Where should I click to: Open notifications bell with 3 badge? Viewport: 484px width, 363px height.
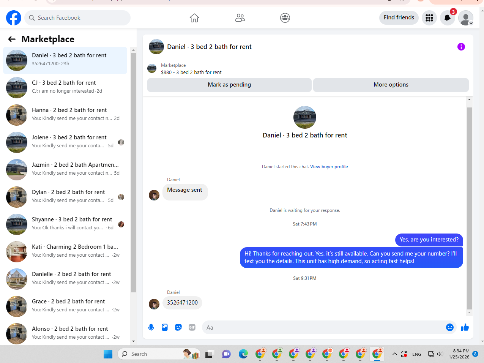coord(448,18)
